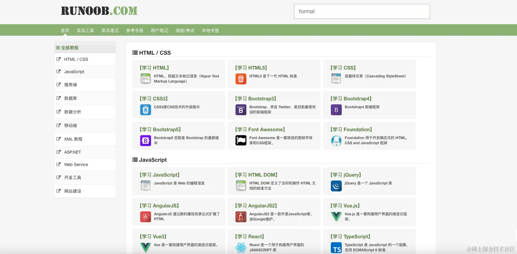Click external-link icon beside 移动端
517x254 pixels.
pos(58,125)
